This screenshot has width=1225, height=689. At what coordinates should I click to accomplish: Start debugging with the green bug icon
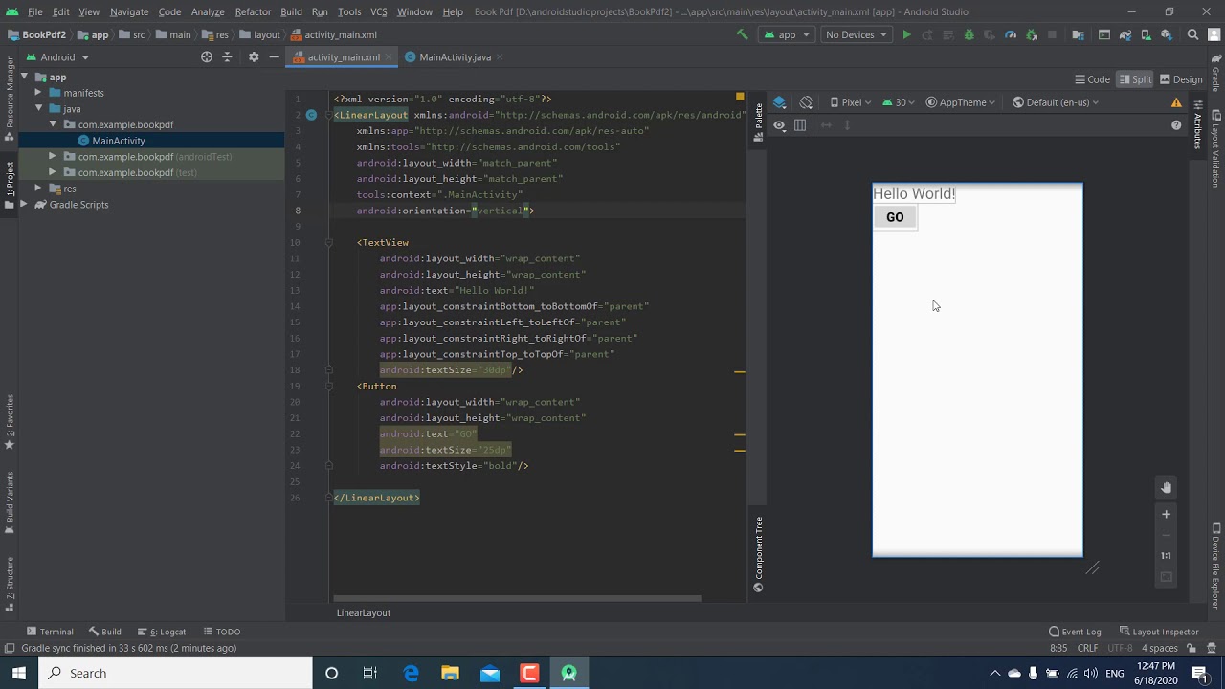pos(969,34)
